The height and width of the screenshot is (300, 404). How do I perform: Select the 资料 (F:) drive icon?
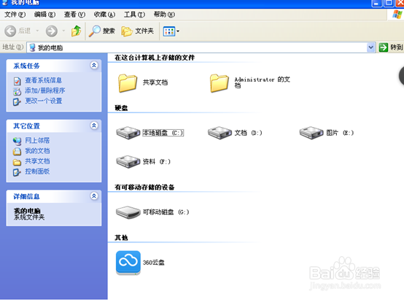coord(128,161)
